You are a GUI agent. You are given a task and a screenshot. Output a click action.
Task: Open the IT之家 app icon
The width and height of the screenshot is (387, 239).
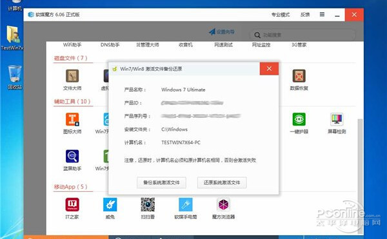coord(72,204)
